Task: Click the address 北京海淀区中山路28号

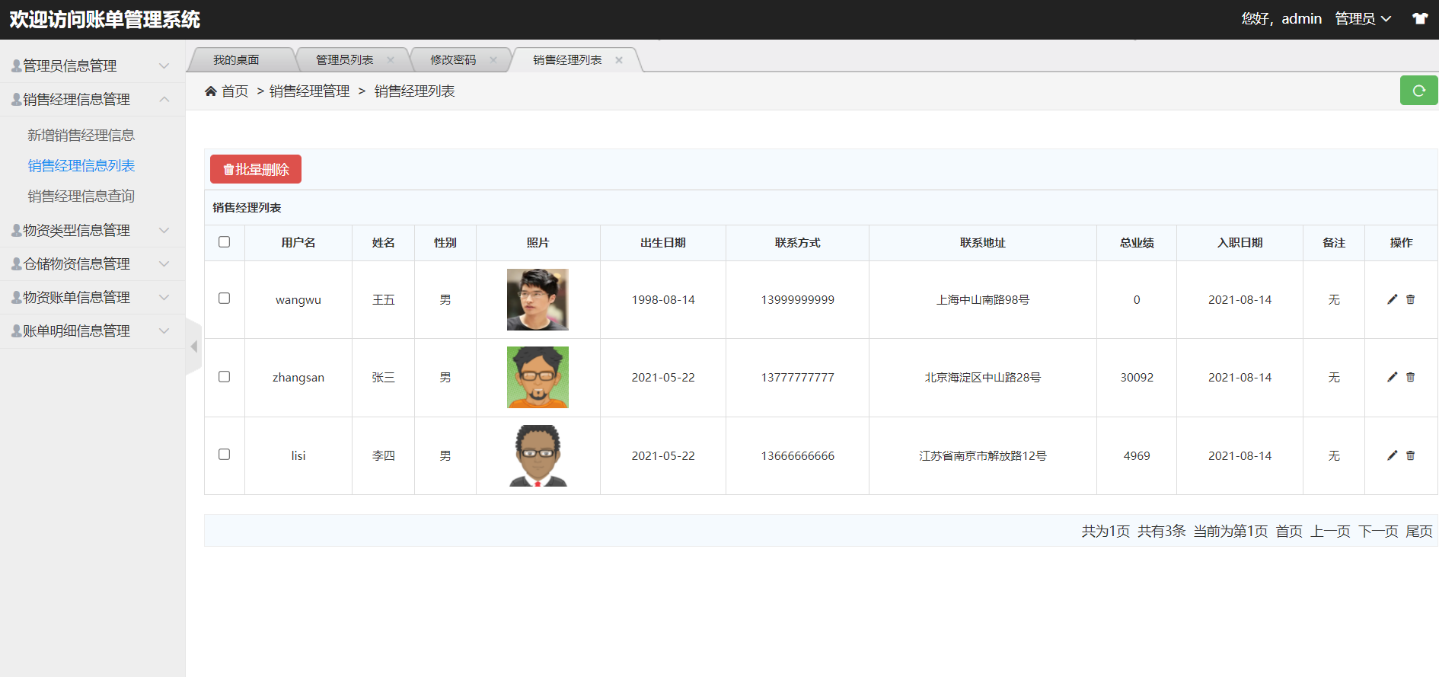Action: 982,377
